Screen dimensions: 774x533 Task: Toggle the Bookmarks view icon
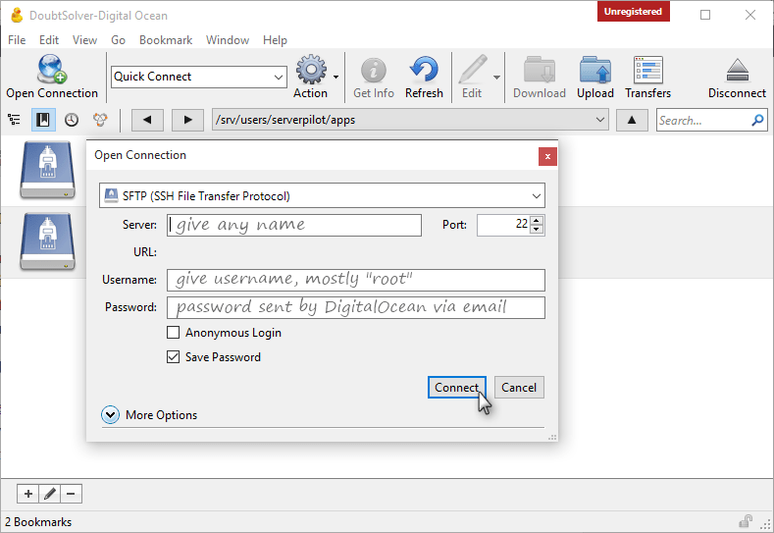43,120
